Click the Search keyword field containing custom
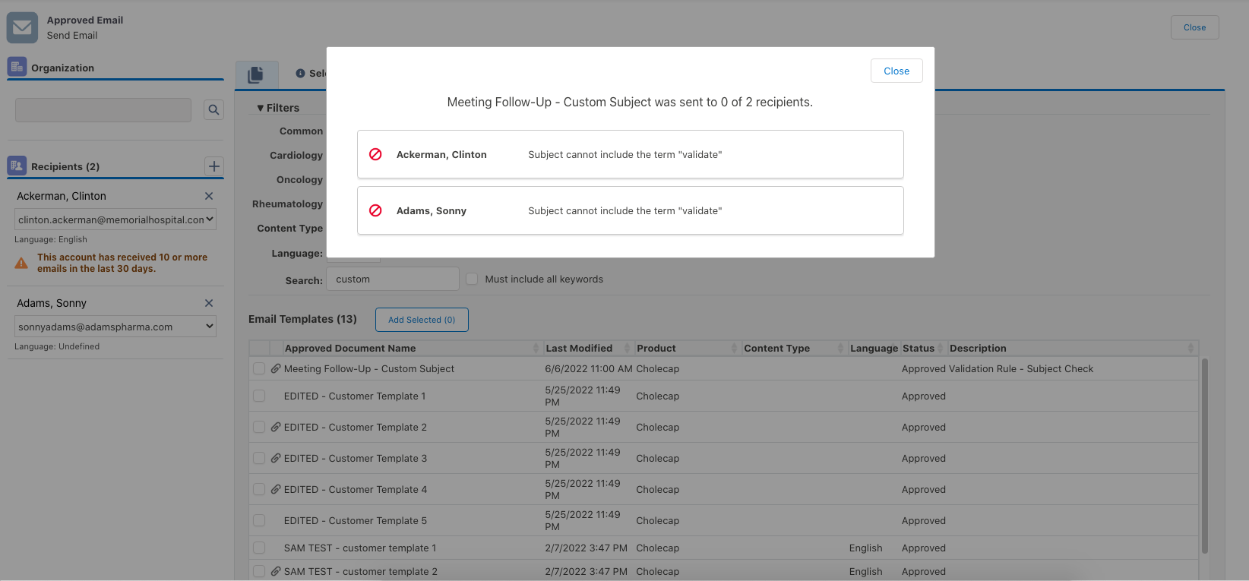 tap(392, 279)
